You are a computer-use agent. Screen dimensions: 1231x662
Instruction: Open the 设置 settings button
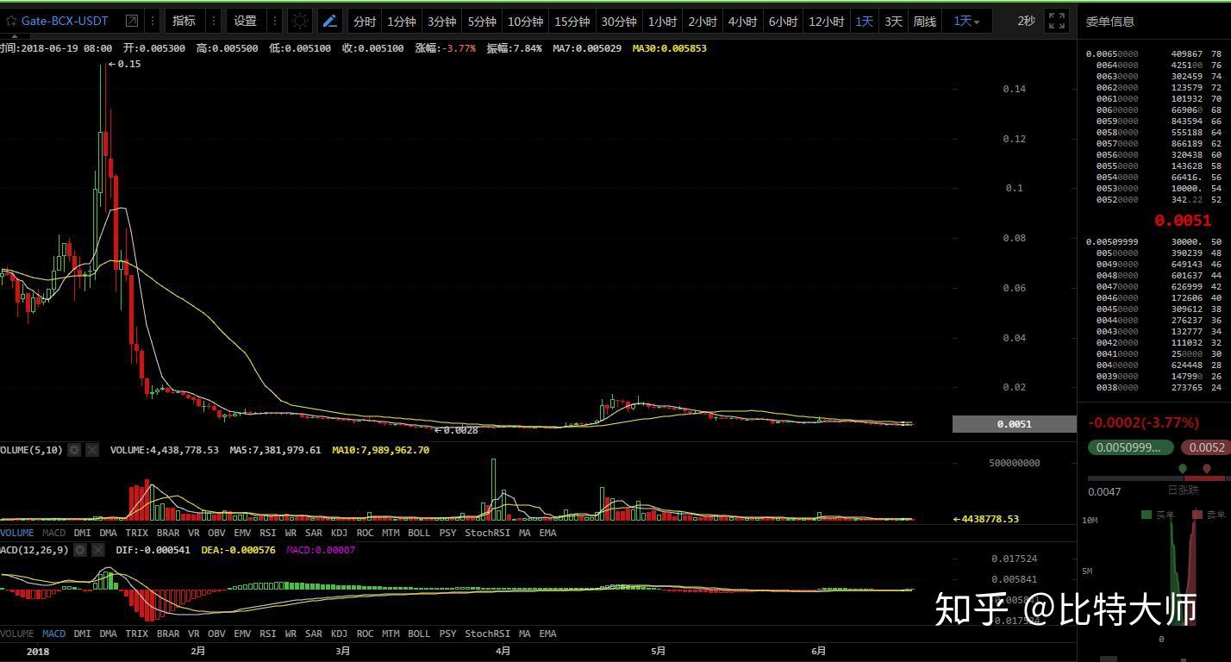click(x=246, y=21)
